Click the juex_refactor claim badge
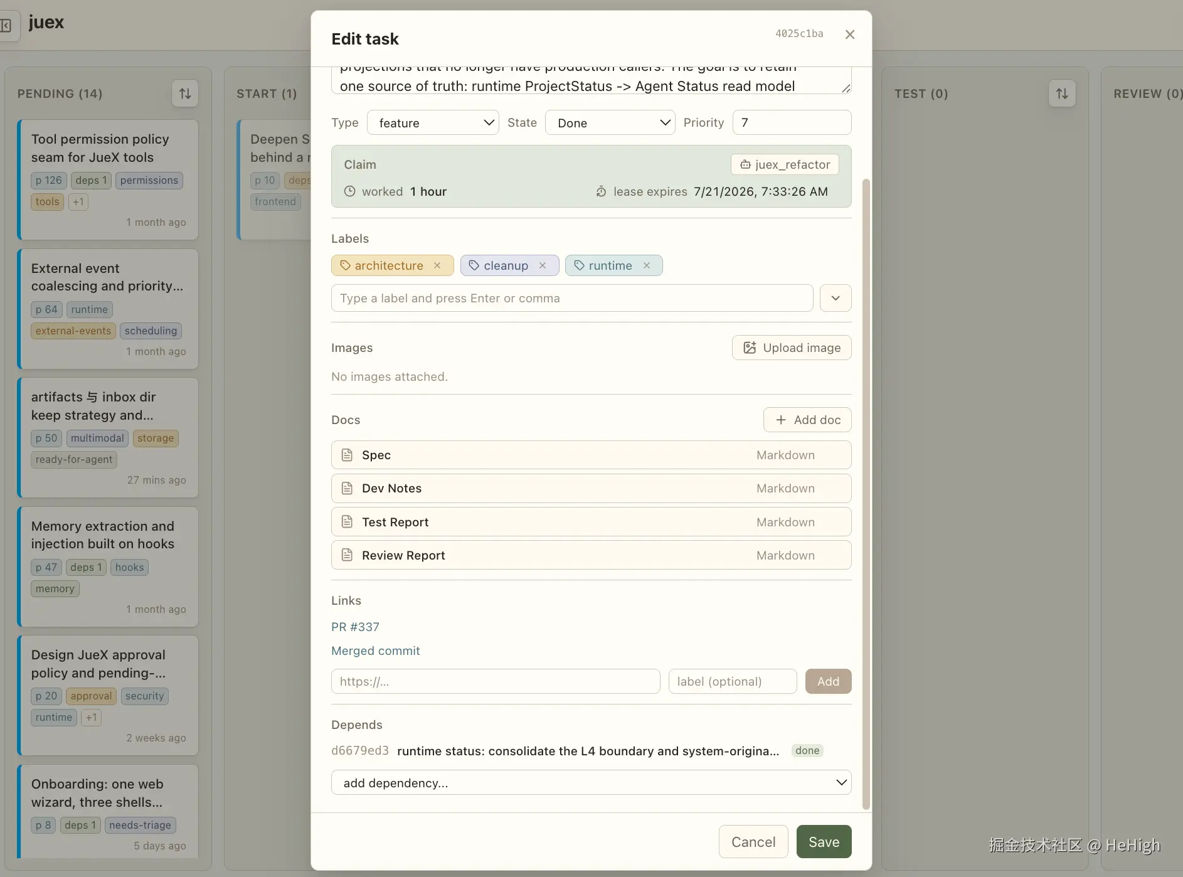The width and height of the screenshot is (1183, 877). (x=785, y=164)
